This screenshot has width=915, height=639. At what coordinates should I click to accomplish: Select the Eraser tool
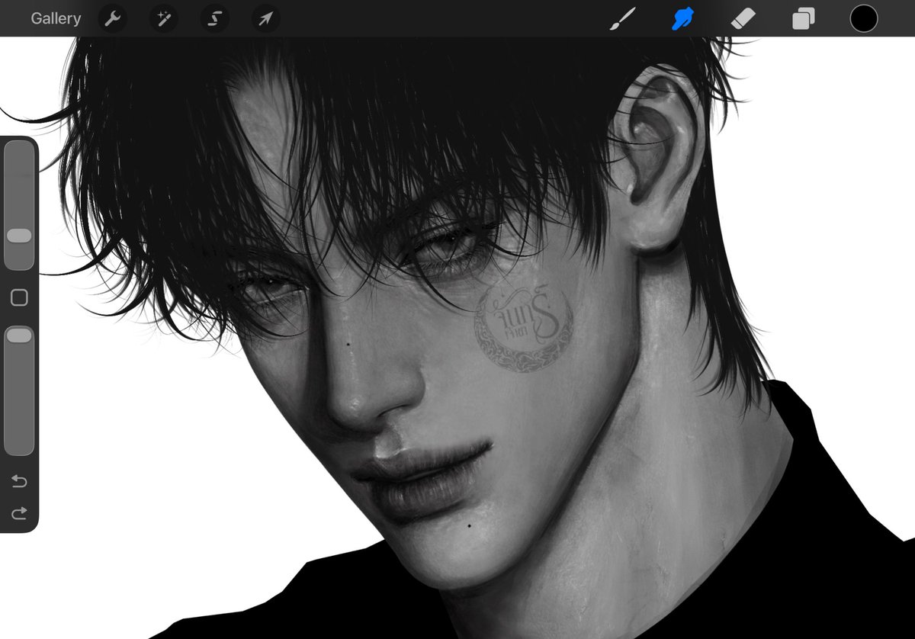pos(743,19)
